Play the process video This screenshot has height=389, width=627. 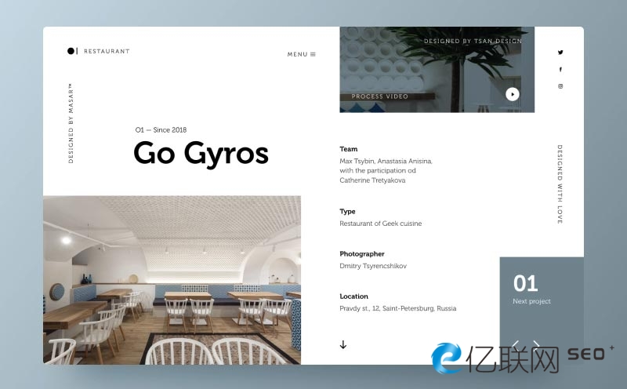click(x=512, y=94)
